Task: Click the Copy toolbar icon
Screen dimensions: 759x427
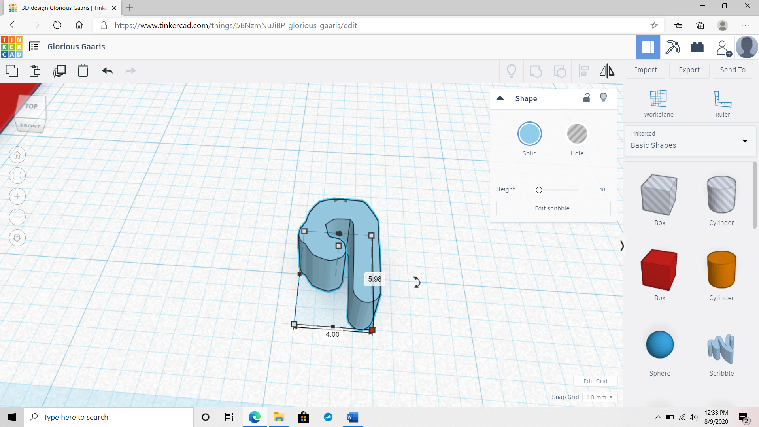Action: click(12, 71)
